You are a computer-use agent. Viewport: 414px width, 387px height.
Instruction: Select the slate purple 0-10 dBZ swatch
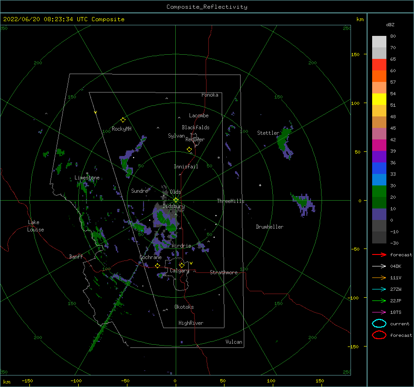pyautogui.click(x=379, y=214)
